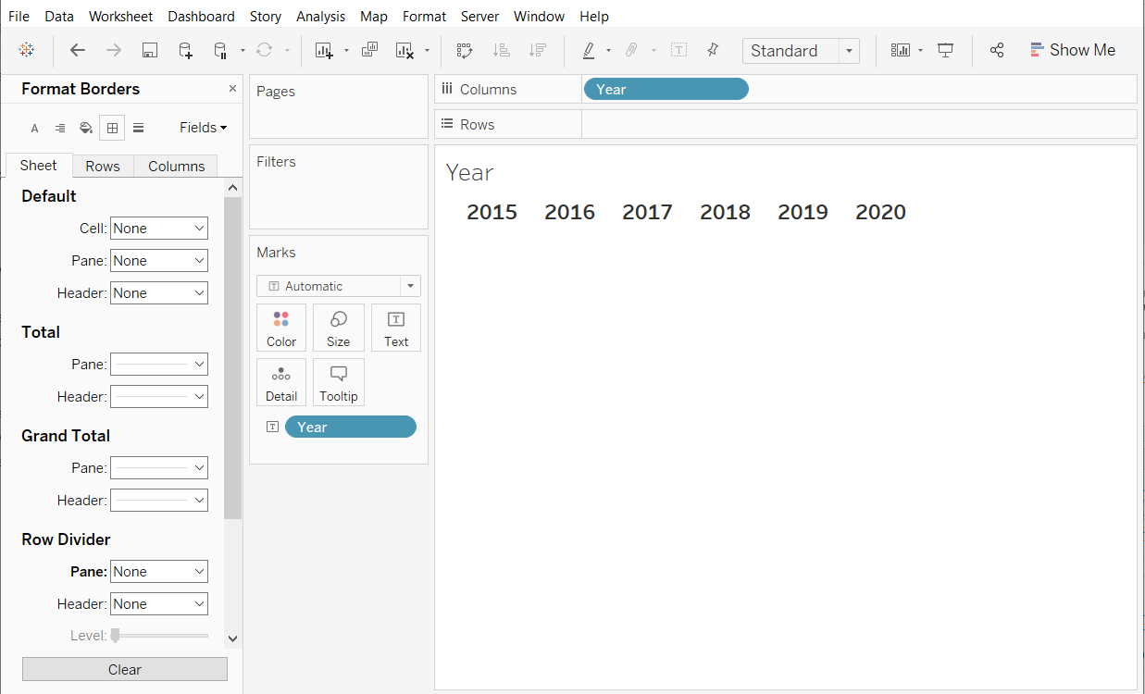Close the Format Borders pane
This screenshot has width=1145, height=694.
tap(232, 89)
